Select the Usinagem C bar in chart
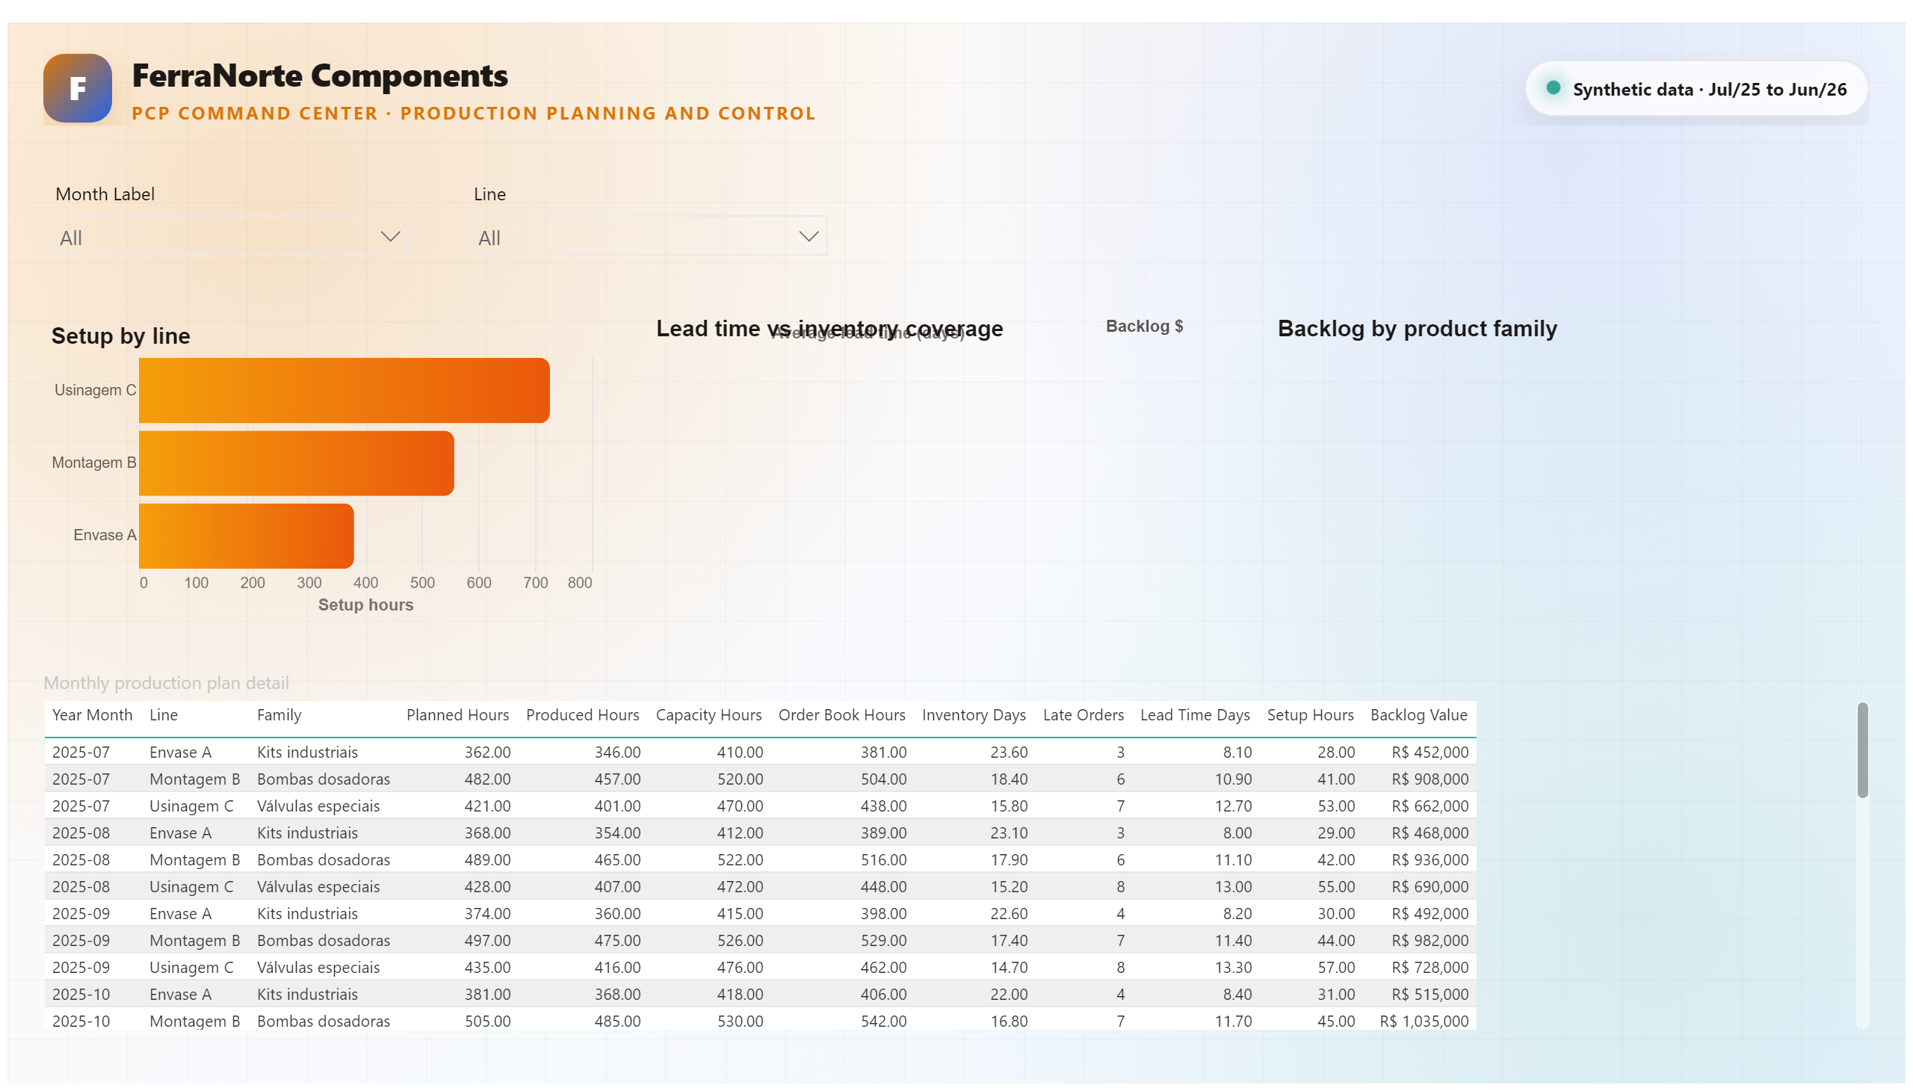1913x1091 pixels. click(344, 390)
